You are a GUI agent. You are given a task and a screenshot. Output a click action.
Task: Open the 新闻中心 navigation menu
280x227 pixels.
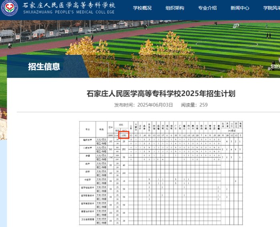(x=240, y=8)
